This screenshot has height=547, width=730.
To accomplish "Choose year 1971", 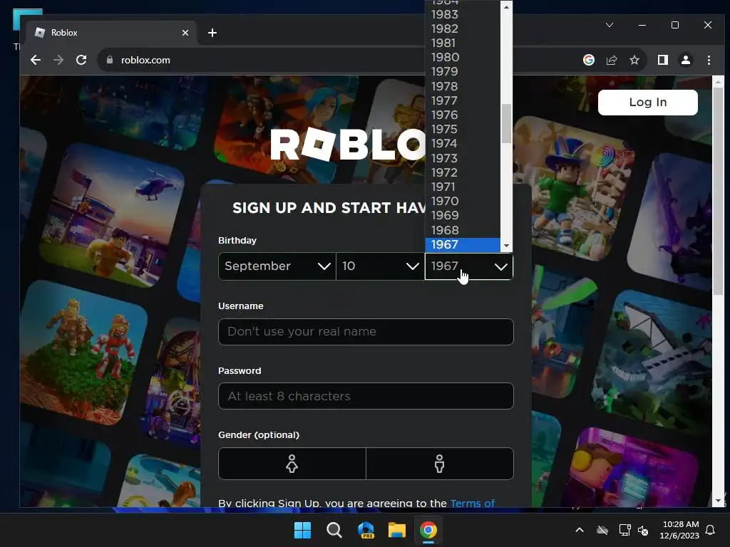I will [x=462, y=187].
